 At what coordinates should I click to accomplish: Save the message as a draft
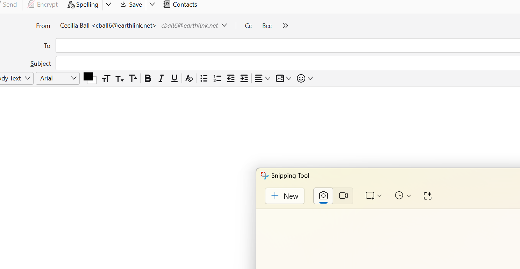tap(131, 5)
